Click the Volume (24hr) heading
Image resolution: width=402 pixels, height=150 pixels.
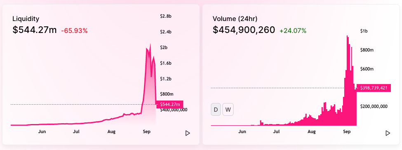click(235, 19)
